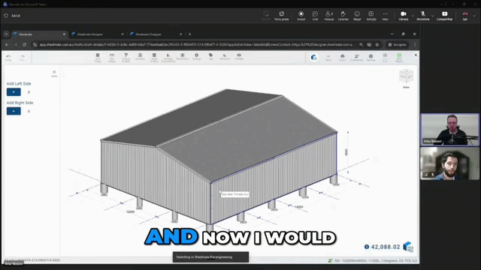481x270 pixels.
Task: Expand the microphone options dropdown arrow
Action: (433, 16)
